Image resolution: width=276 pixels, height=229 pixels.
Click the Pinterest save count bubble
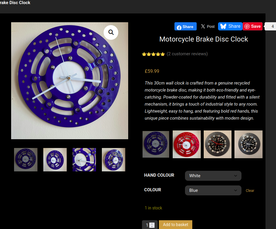click(x=271, y=26)
